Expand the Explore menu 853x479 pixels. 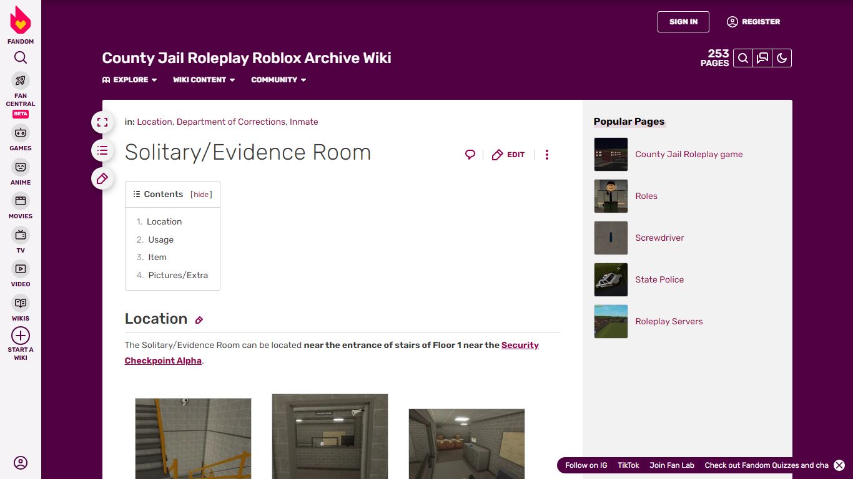(130, 80)
